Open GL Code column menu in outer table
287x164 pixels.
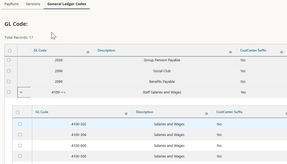pos(88,52)
